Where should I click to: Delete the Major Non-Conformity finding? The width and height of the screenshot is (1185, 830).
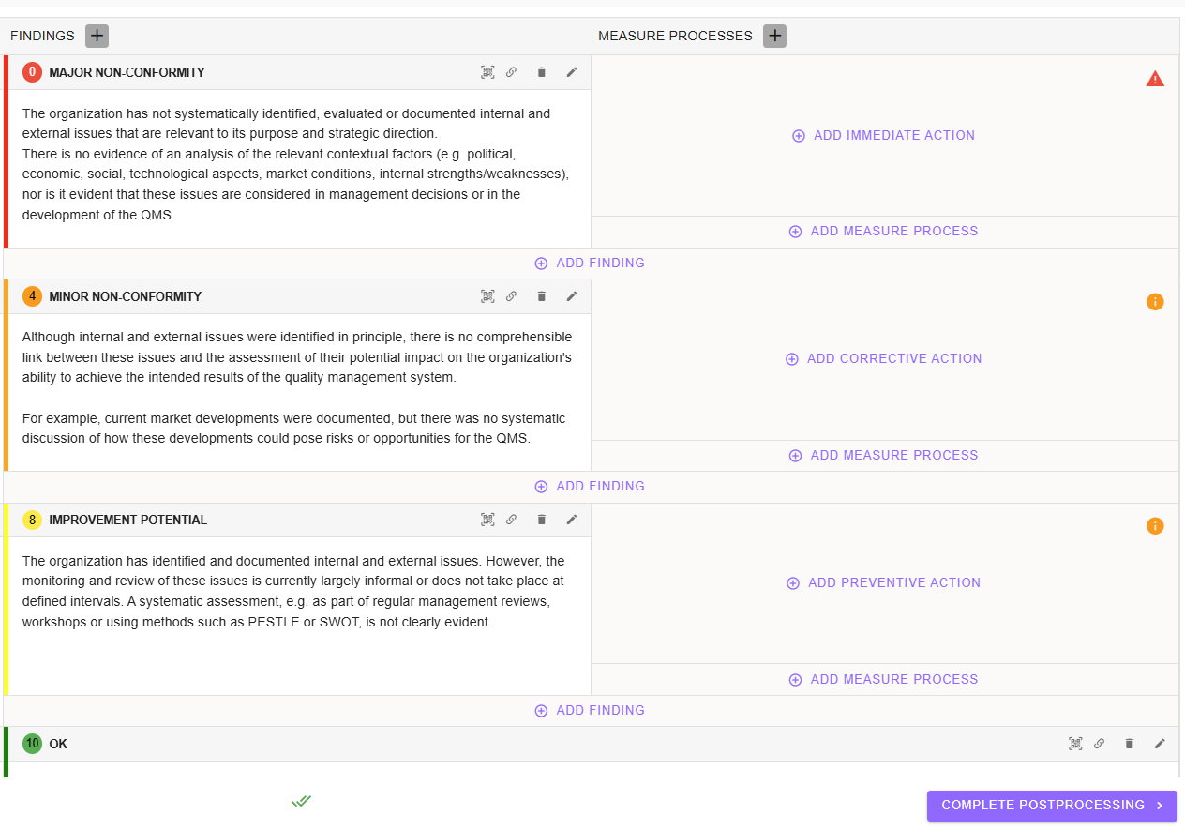[x=541, y=72]
